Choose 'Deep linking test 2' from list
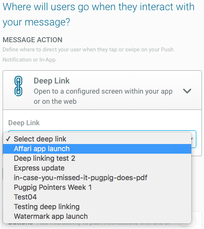The height and width of the screenshot is (229, 204). [x=97, y=158]
